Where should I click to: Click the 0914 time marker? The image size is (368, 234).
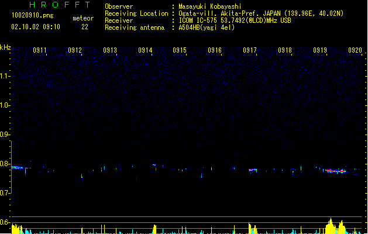click(x=145, y=50)
